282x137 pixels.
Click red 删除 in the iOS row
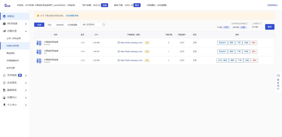(254, 52)
